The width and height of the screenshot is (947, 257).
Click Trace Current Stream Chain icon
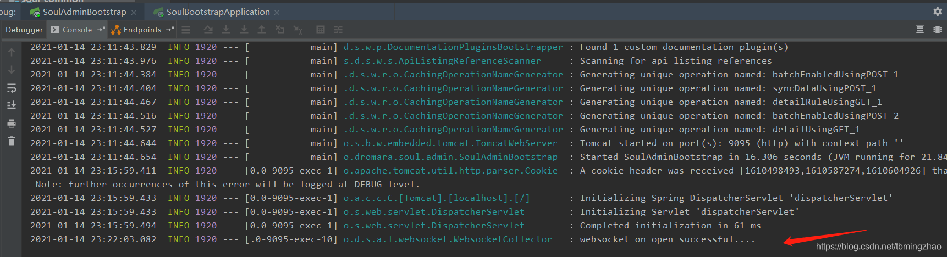click(338, 30)
